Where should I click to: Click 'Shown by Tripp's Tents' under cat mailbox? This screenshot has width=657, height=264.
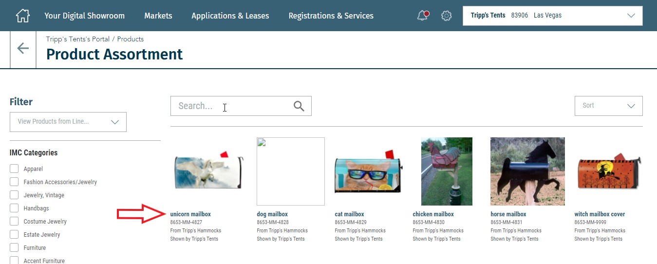tap(358, 239)
